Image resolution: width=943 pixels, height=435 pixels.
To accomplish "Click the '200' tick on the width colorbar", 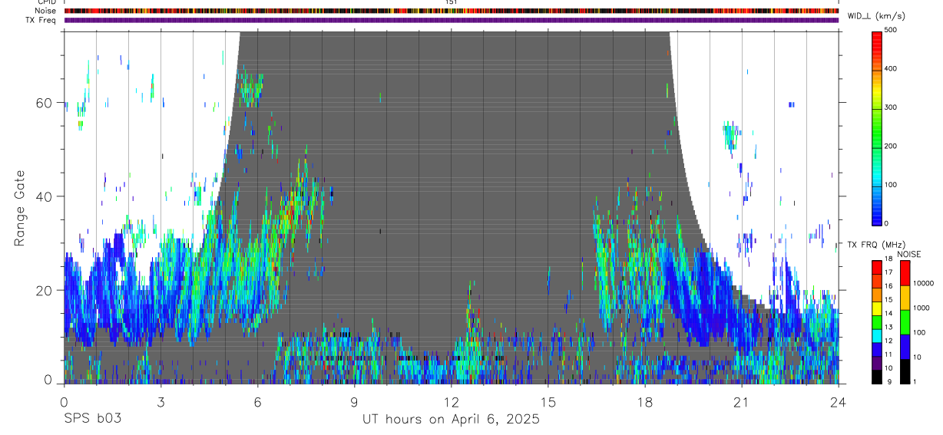I will [x=891, y=146].
